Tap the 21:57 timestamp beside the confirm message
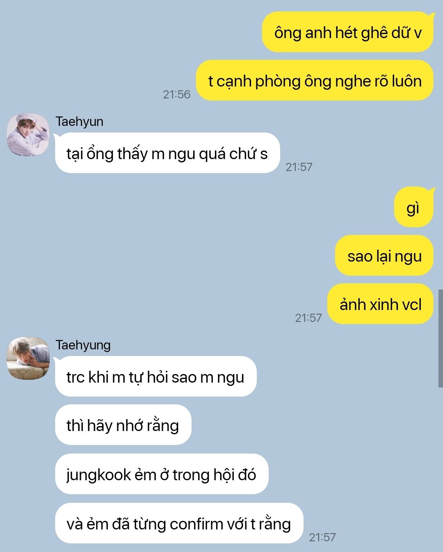 pos(322,537)
